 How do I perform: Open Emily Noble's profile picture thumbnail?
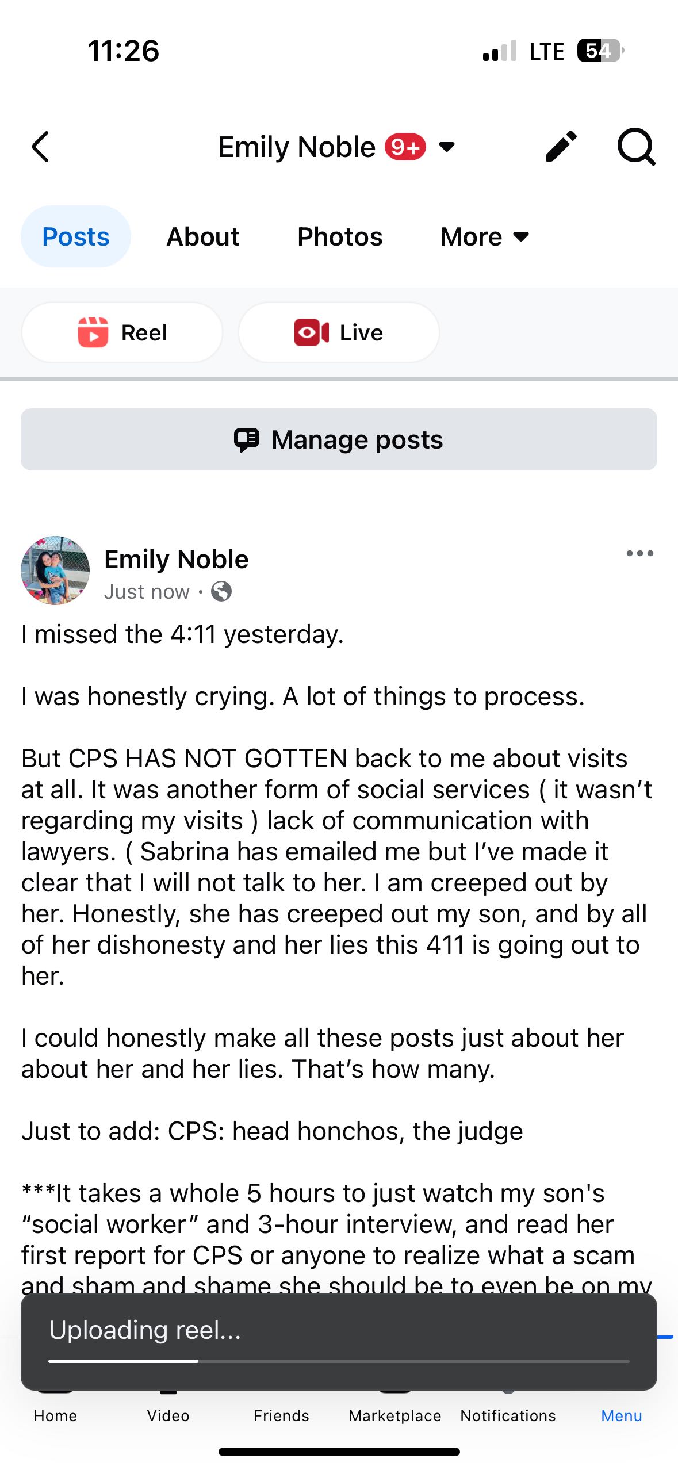(x=55, y=571)
